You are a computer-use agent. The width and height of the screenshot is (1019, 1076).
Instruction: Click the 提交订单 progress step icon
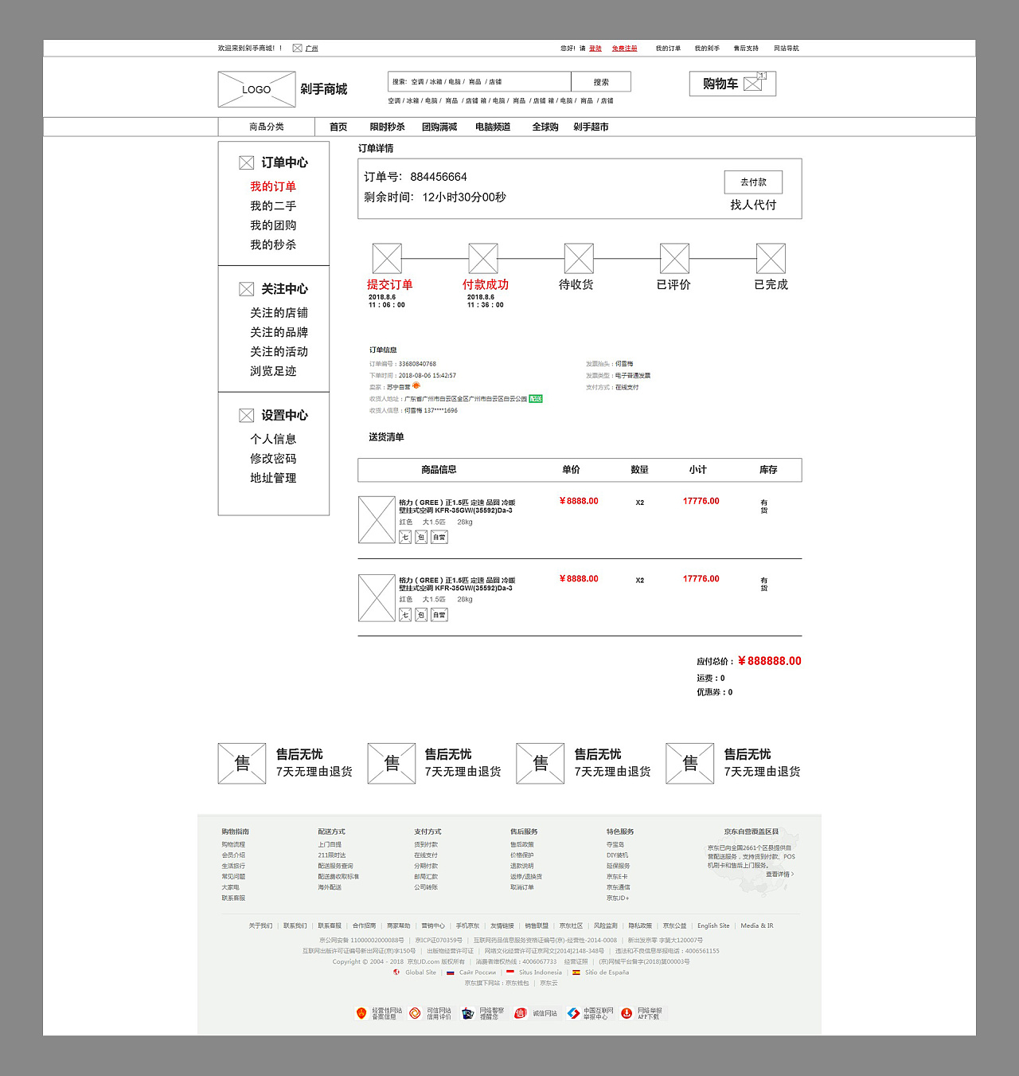[387, 259]
